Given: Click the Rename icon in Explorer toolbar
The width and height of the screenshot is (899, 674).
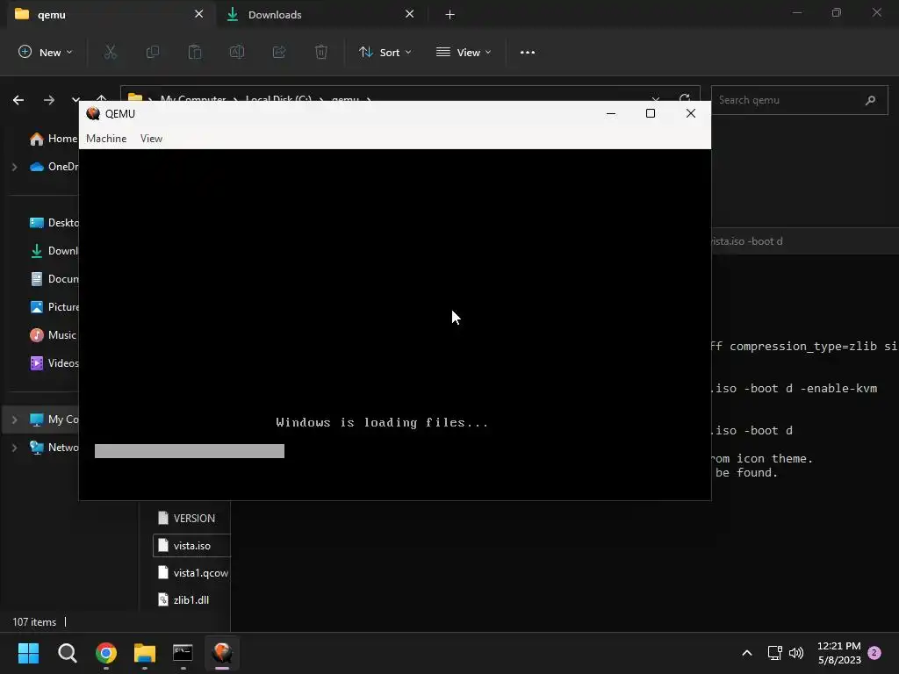Looking at the screenshot, I should 237,52.
